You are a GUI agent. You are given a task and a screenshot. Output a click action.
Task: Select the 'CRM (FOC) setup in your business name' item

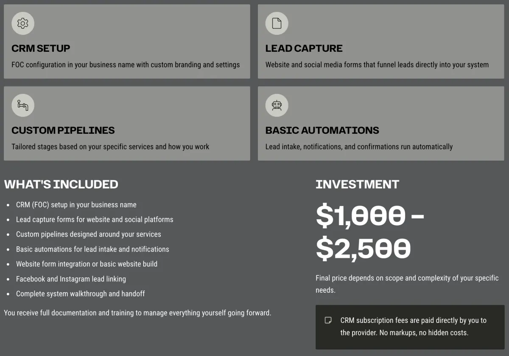point(76,205)
